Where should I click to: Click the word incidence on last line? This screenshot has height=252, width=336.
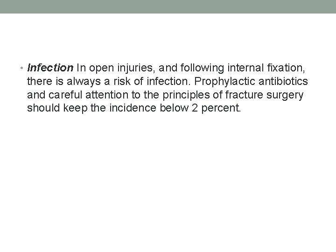[133, 108]
